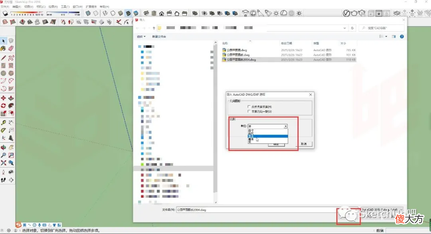This screenshot has height=234, width=431.
Task: Open the AutoCAD file type filter dropdown
Action: point(382,210)
